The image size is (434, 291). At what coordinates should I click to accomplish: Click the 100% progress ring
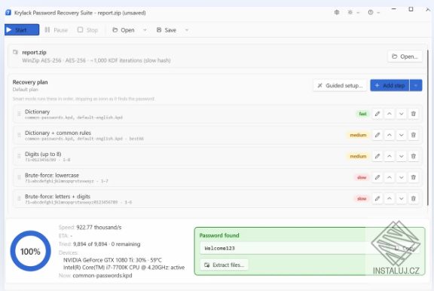click(30, 251)
